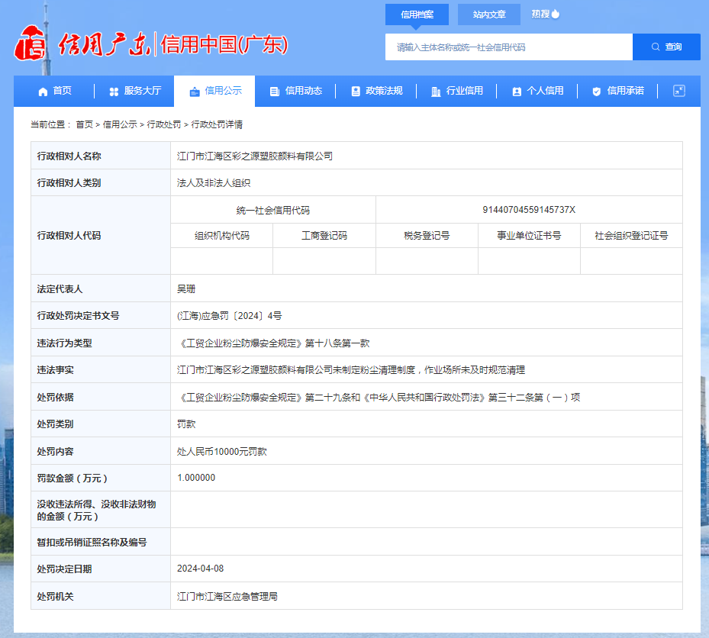
Task: Click 行政处罚详情 in the breadcrumb
Action: point(217,124)
